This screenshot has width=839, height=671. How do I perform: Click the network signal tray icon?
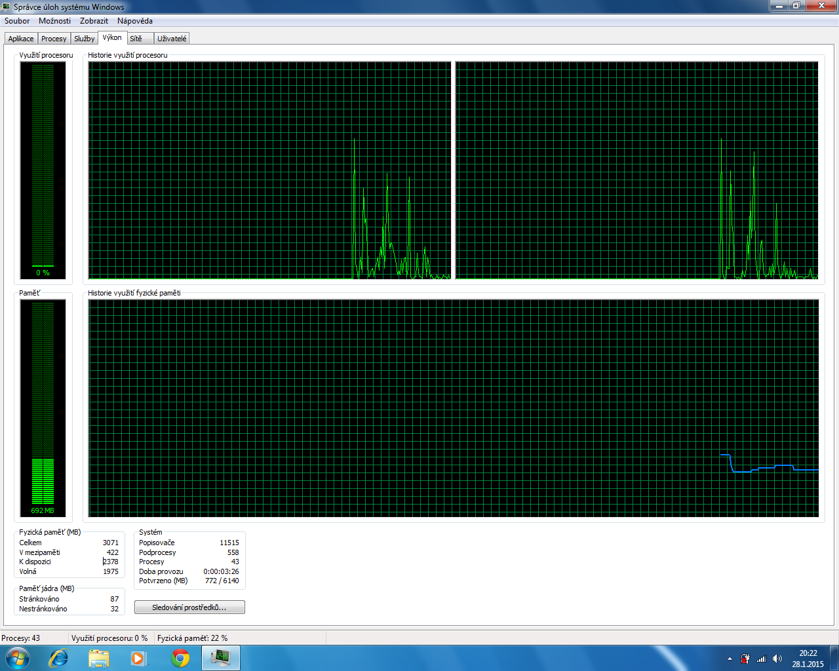point(761,659)
